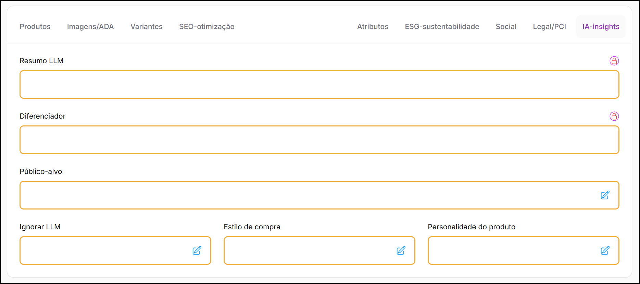
Task: Select the Variantes tab
Action: [147, 27]
